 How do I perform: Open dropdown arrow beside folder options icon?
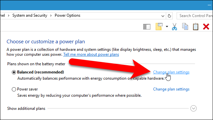point(167,27)
